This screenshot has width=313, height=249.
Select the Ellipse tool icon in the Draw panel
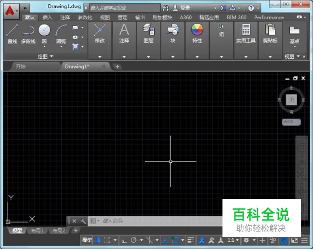coord(75,37)
